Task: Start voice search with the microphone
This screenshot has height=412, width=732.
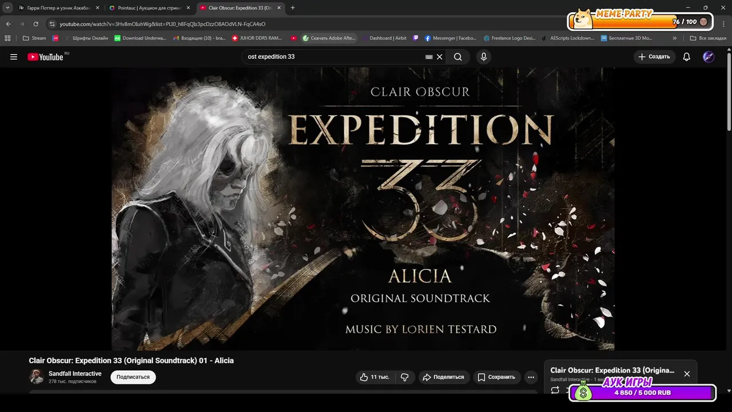Action: tap(484, 57)
